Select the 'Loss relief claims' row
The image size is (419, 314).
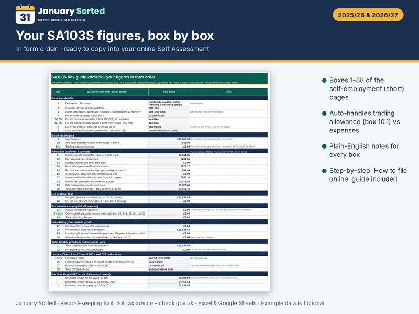[x=159, y=258]
